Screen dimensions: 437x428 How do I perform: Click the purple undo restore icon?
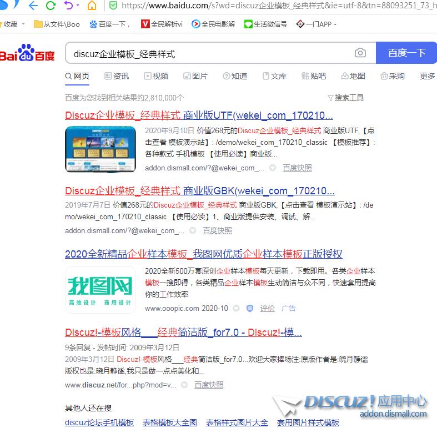pyautogui.click(x=68, y=6)
